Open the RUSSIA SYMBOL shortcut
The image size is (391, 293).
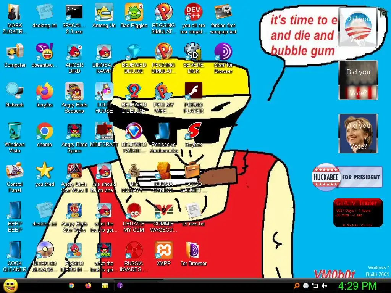(163, 177)
